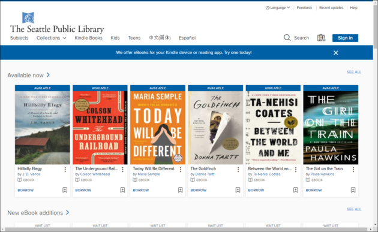The image size is (378, 232).
Task: Expand the Available now section arrow
Action: [x=48, y=75]
